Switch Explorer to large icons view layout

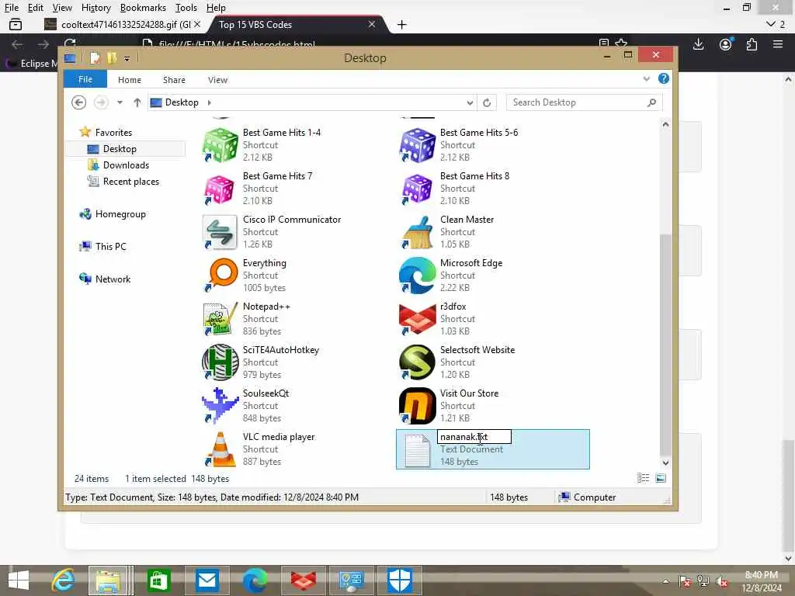[x=660, y=478]
